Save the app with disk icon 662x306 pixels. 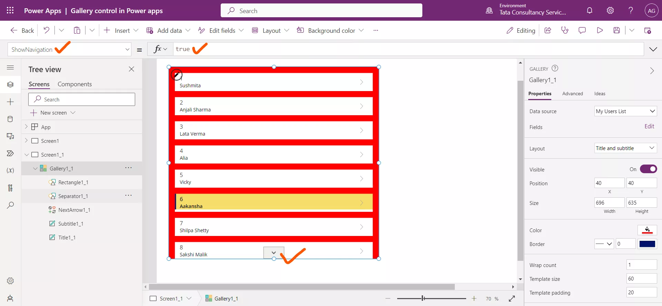617,30
